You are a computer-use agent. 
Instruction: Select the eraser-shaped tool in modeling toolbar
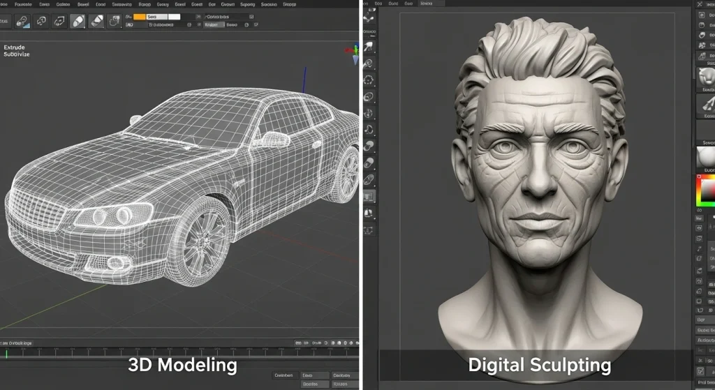pyautogui.click(x=96, y=22)
